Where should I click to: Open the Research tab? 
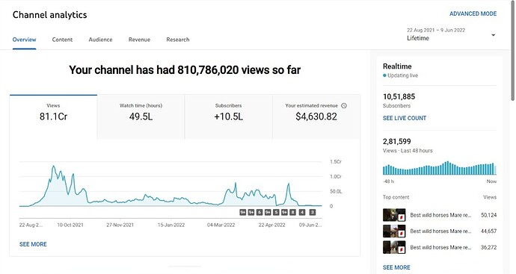(x=178, y=40)
